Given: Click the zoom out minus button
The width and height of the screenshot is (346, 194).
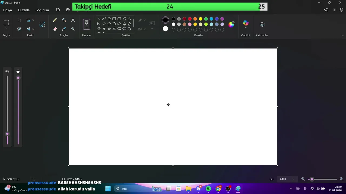Looking at the screenshot, I should click(303, 179).
